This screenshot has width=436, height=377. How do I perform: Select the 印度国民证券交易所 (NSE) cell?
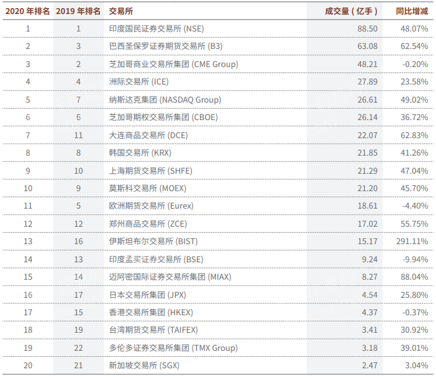156,29
